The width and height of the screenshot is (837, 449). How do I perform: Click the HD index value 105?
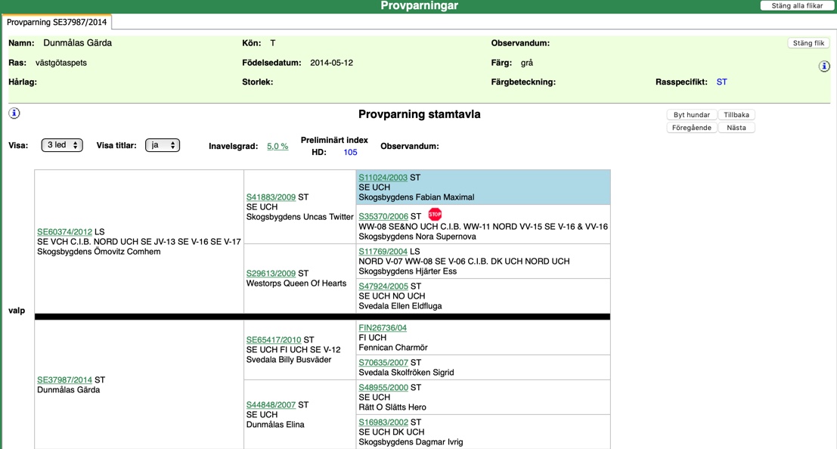click(350, 153)
